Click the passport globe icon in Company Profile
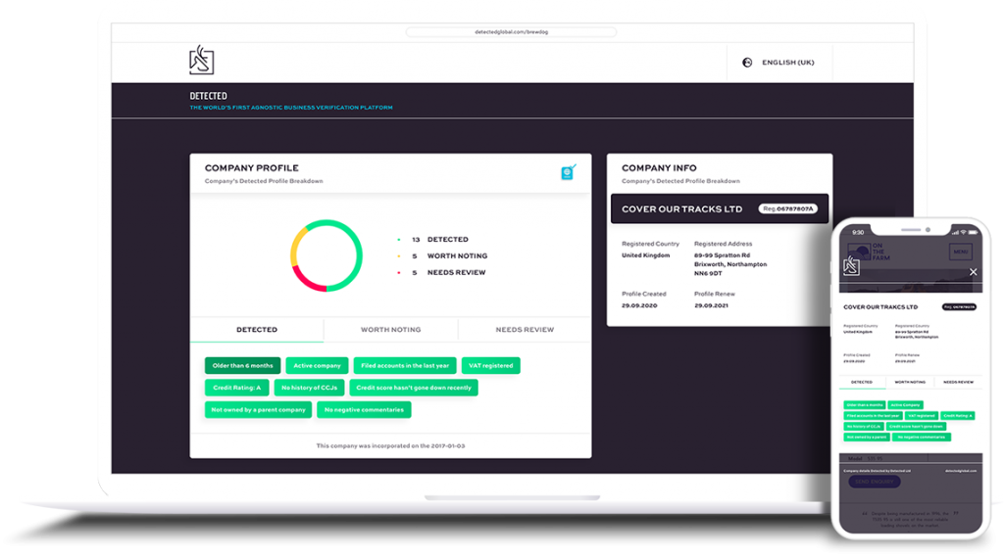The width and height of the screenshot is (1004, 556). click(x=568, y=172)
